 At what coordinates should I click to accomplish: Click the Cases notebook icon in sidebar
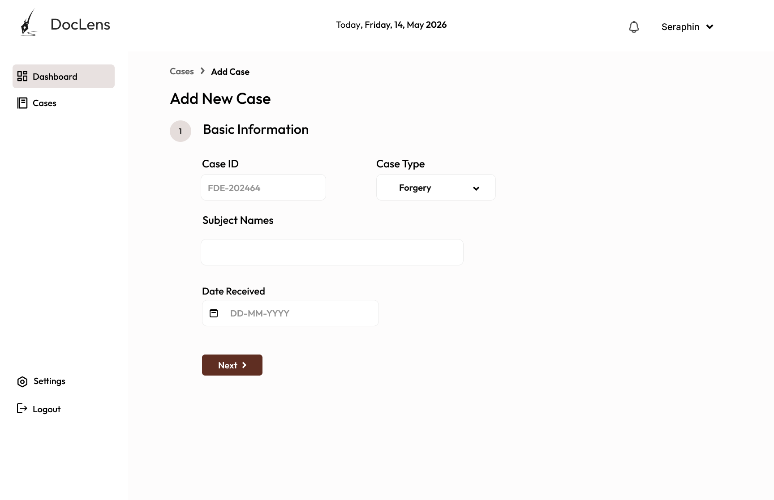point(22,103)
